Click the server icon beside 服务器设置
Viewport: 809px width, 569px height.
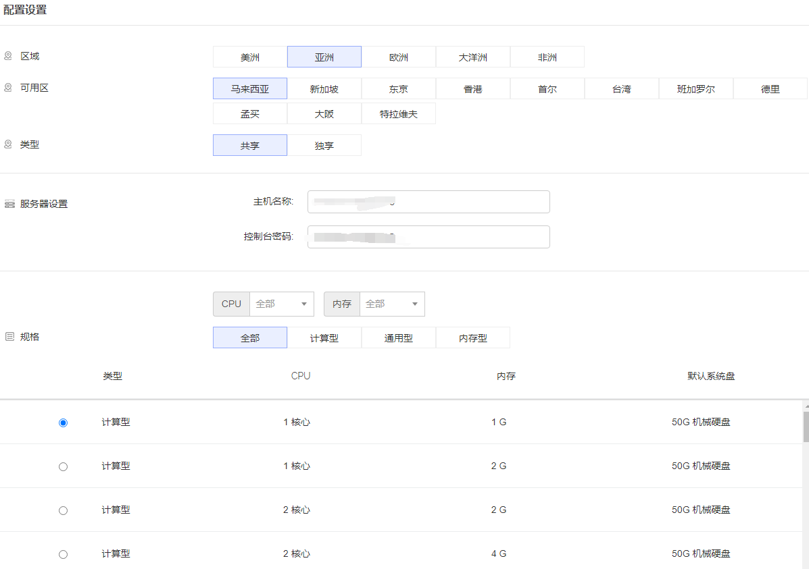[9, 204]
